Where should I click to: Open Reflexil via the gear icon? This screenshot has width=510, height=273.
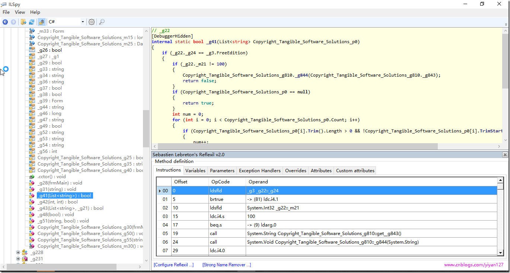(92, 22)
